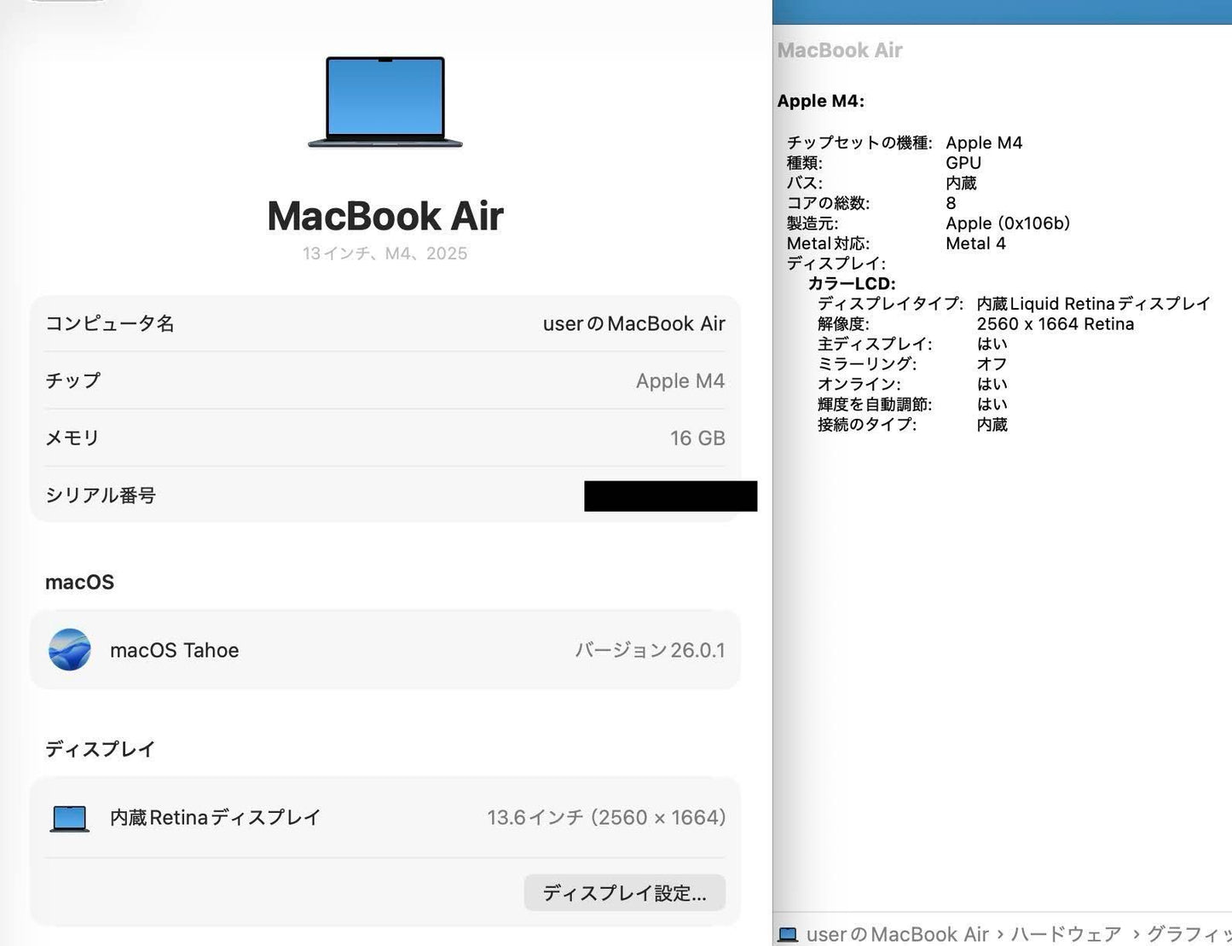Click the 13インチ、M4、2025 subtitle text
The image size is (1232, 946).
(385, 253)
